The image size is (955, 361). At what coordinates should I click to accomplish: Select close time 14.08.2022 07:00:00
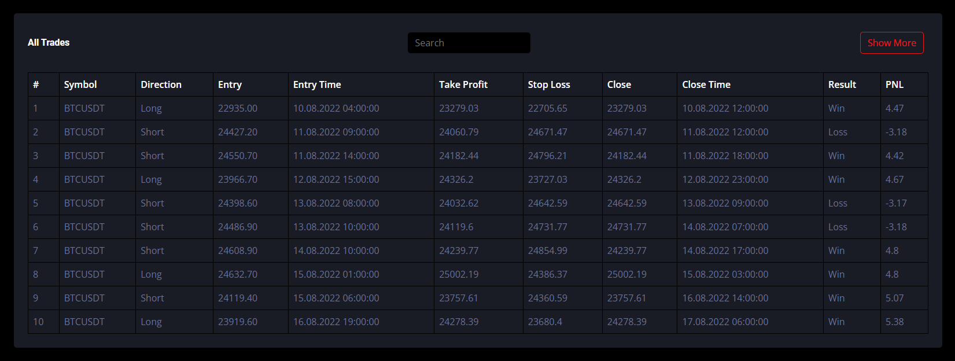click(725, 227)
